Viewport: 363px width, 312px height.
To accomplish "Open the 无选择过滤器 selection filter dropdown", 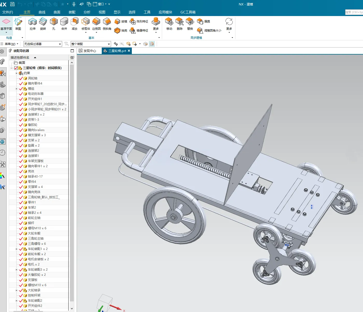I will coord(43,44).
